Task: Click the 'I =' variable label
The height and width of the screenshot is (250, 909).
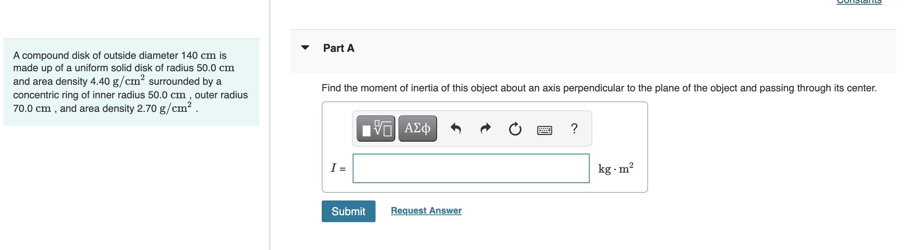Action: coord(338,168)
